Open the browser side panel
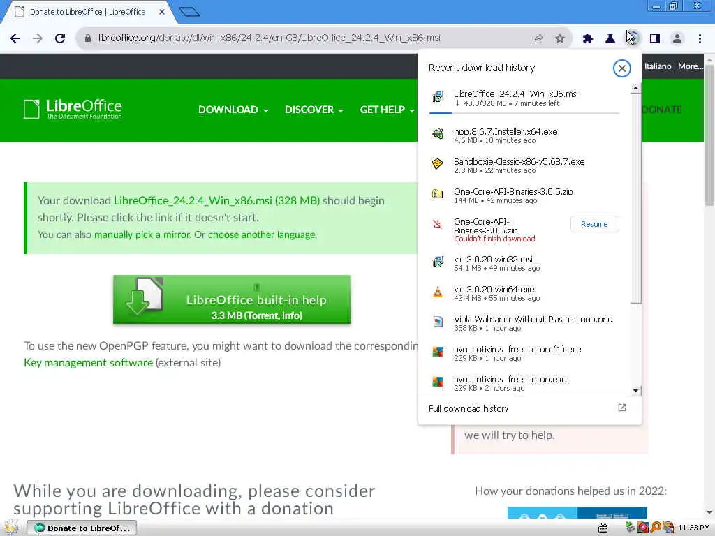 [655, 39]
